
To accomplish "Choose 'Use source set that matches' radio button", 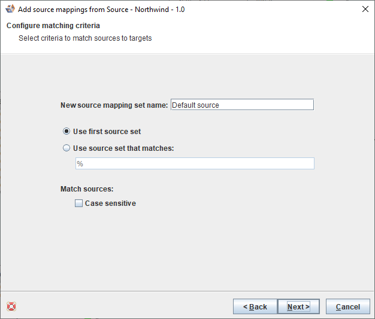I will (66, 148).
